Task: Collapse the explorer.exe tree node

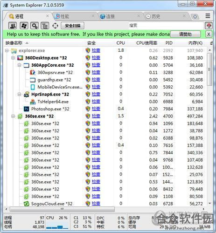Action: click(x=7, y=50)
